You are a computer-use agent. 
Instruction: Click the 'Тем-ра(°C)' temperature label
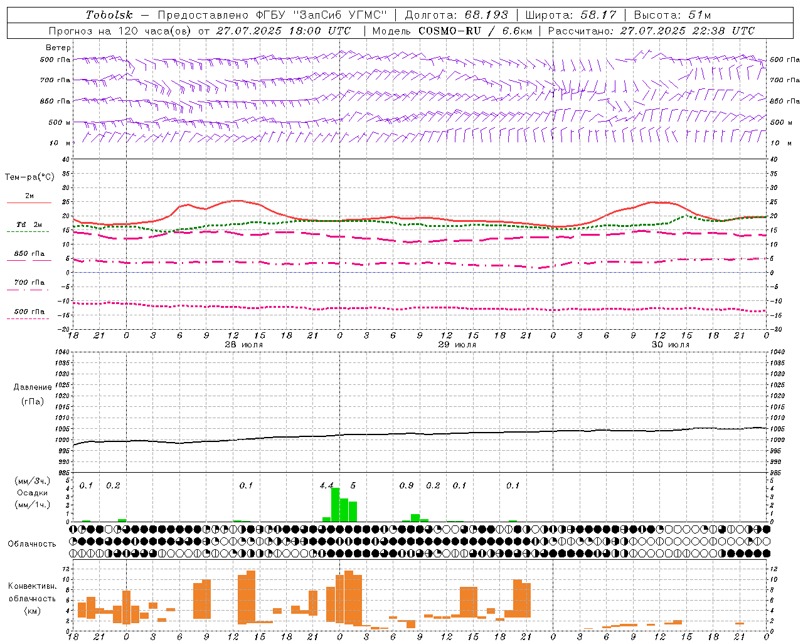(29, 177)
